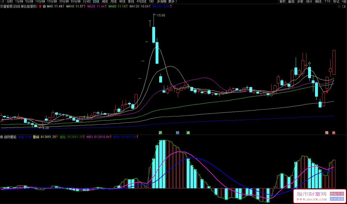This screenshot has height=204, width=347.
Task: Click the red up arrow beside stock name
Action: click(40, 6)
